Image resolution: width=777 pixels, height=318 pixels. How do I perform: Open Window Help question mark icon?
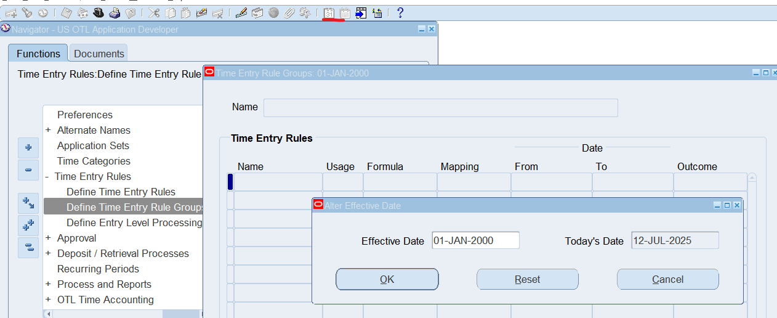point(400,12)
